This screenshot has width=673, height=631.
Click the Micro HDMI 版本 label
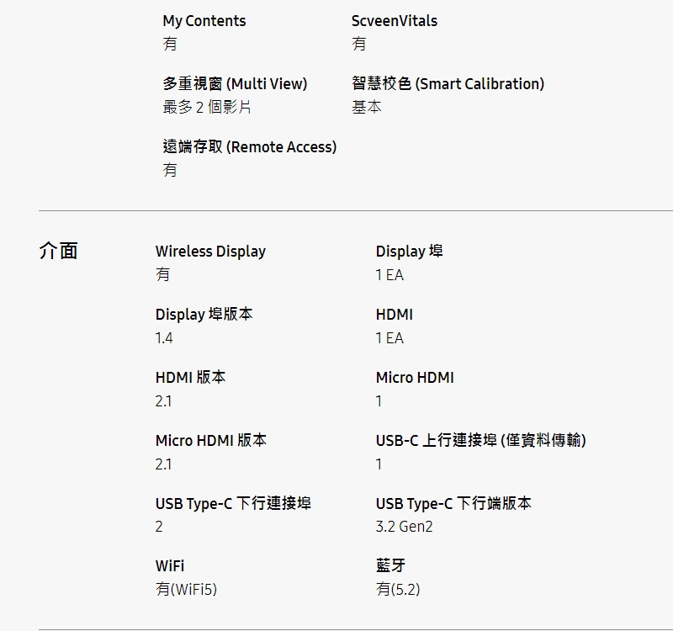click(210, 441)
